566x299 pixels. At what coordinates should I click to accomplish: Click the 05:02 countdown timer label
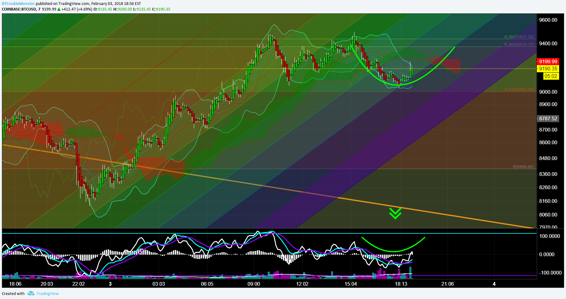click(x=551, y=76)
